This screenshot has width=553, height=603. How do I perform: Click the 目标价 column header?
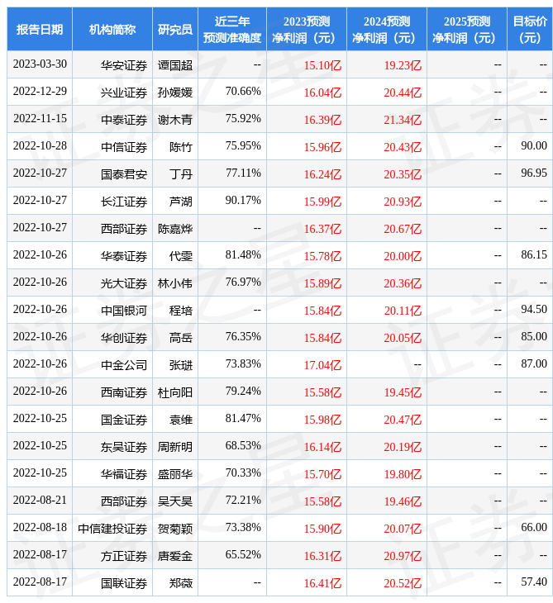[530, 30]
